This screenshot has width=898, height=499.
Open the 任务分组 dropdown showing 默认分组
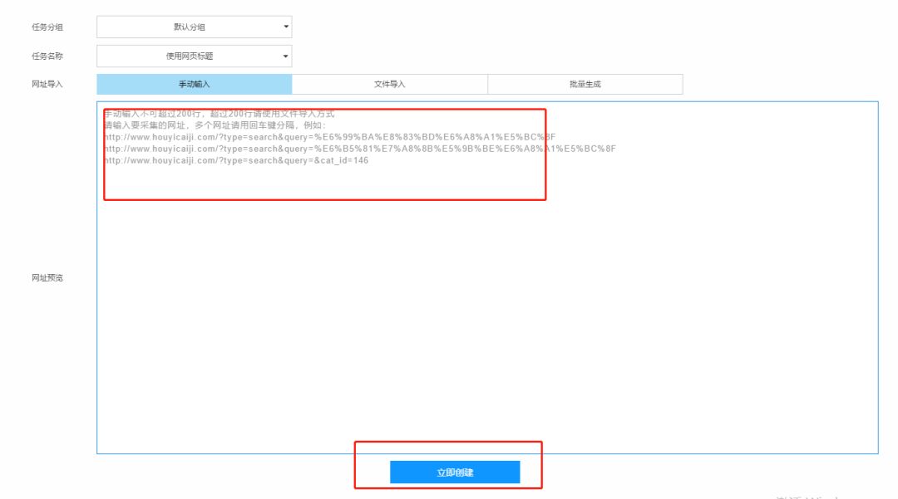(194, 27)
